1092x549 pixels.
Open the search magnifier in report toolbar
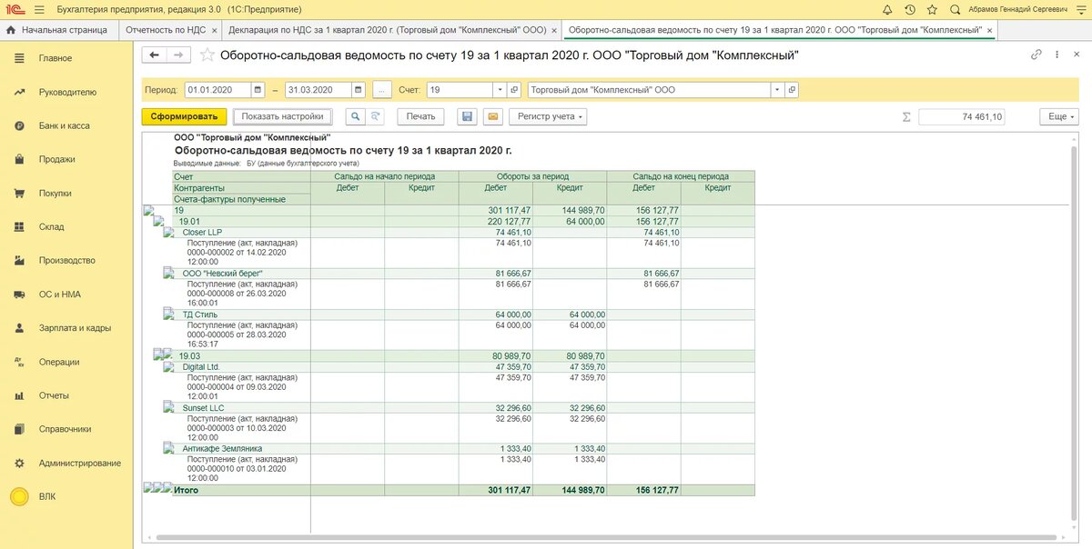pos(354,116)
